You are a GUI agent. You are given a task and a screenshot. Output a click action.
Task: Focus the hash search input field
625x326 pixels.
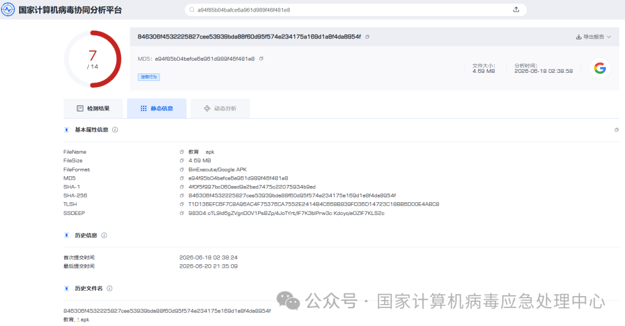coord(355,10)
